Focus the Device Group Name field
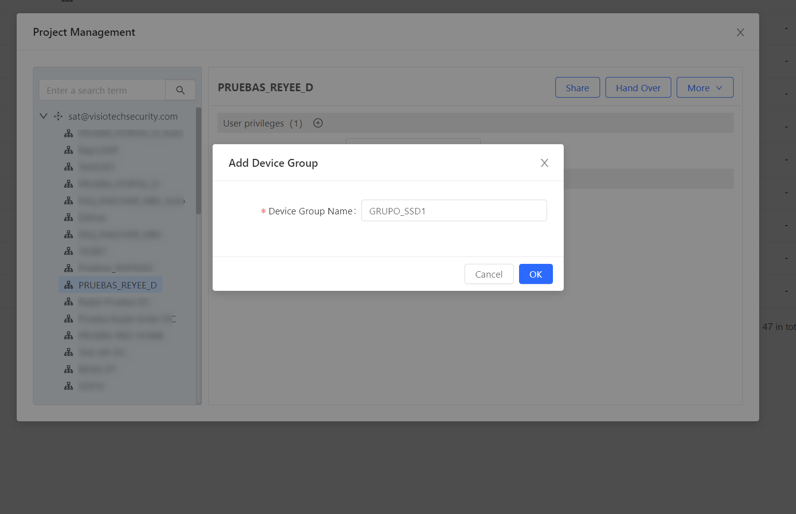Viewport: 796px width, 514px height. (x=454, y=211)
